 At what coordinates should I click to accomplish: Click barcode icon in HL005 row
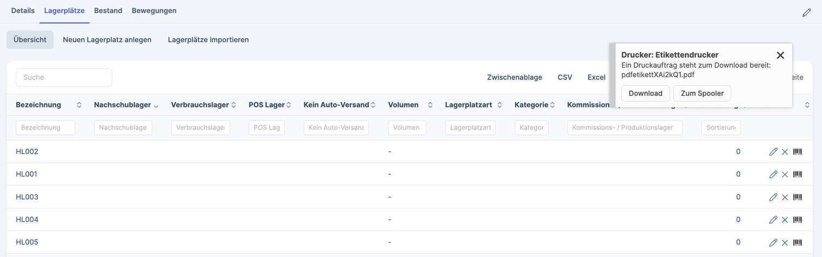coord(797,242)
